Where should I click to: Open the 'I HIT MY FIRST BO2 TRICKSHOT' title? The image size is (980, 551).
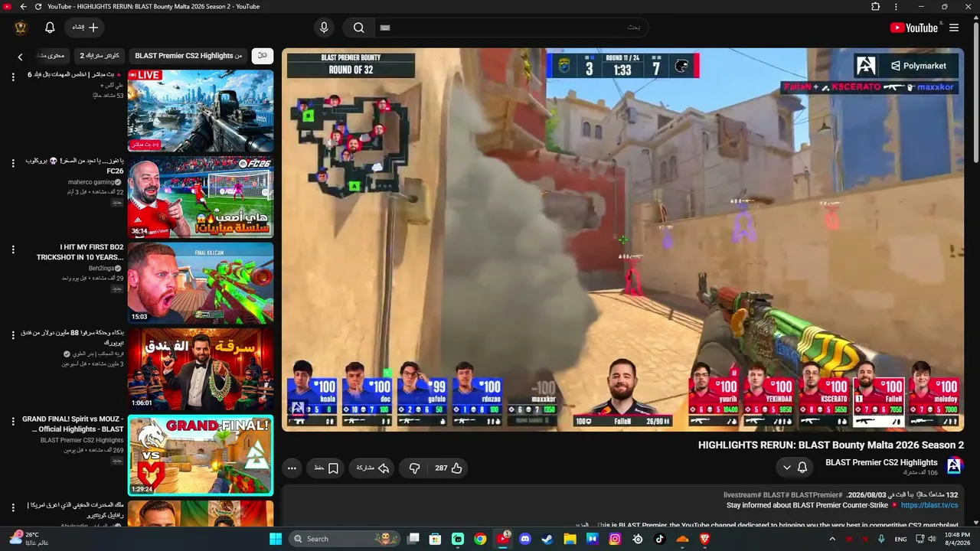[x=80, y=253]
